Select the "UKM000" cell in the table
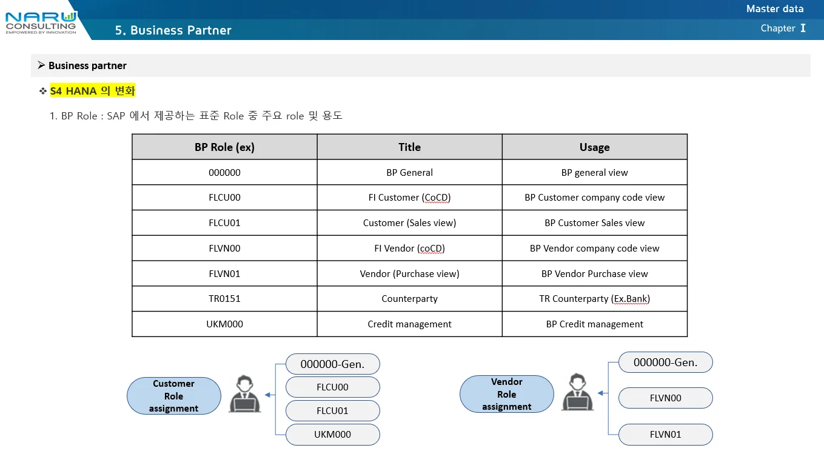 tap(224, 324)
